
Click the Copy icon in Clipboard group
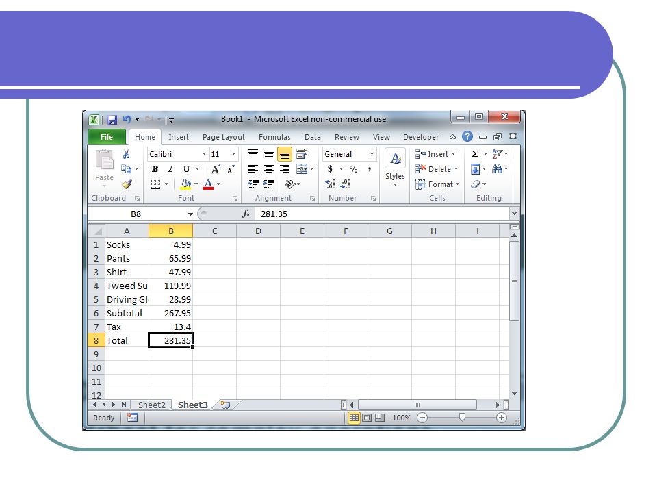tap(126, 169)
